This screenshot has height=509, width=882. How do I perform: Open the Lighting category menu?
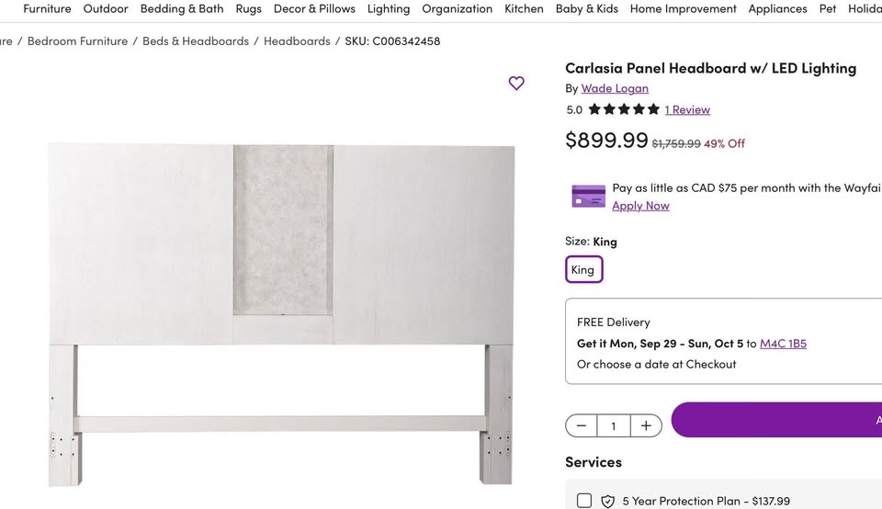point(389,9)
